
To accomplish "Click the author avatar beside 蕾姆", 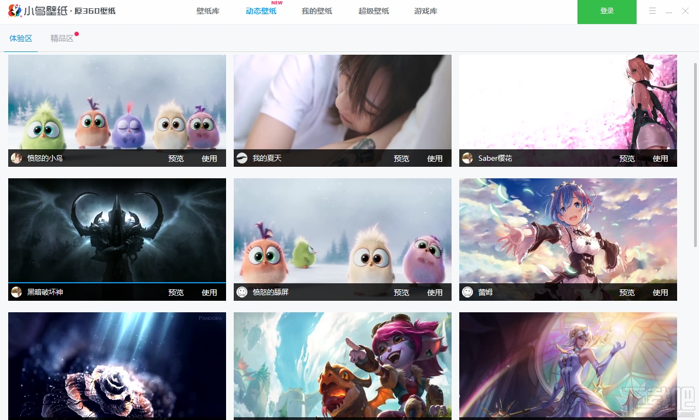I will click(467, 292).
